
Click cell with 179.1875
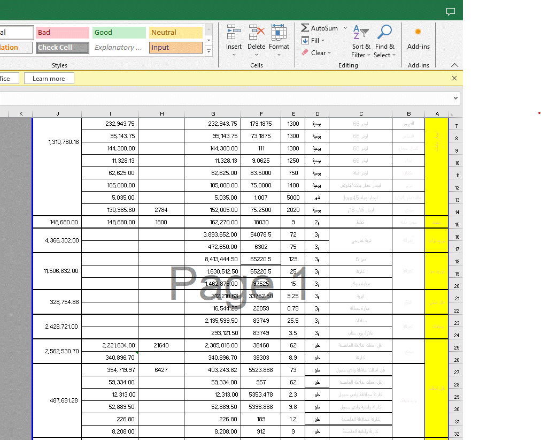click(261, 124)
